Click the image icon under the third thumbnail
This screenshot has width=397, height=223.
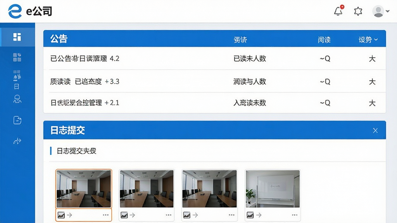[x=187, y=215]
